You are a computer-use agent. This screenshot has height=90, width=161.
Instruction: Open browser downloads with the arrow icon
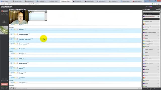[x=159, y=4]
